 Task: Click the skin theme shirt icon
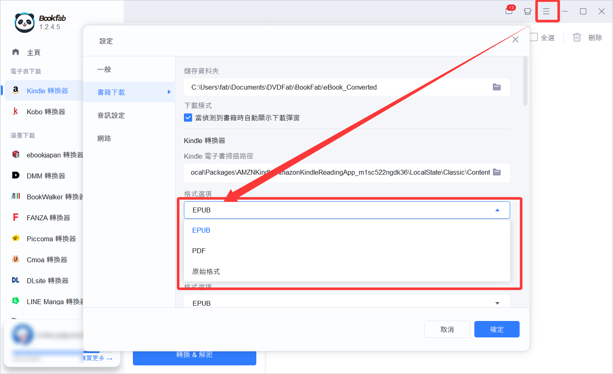527,12
